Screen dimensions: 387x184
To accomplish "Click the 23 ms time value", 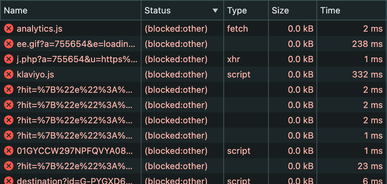I will click(x=370, y=166).
